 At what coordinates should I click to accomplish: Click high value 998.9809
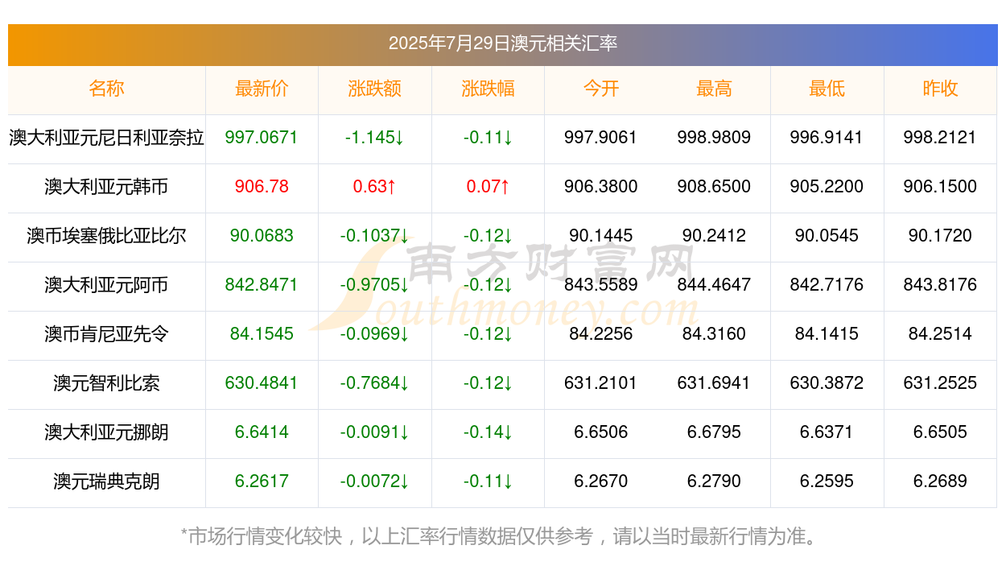[714, 138]
